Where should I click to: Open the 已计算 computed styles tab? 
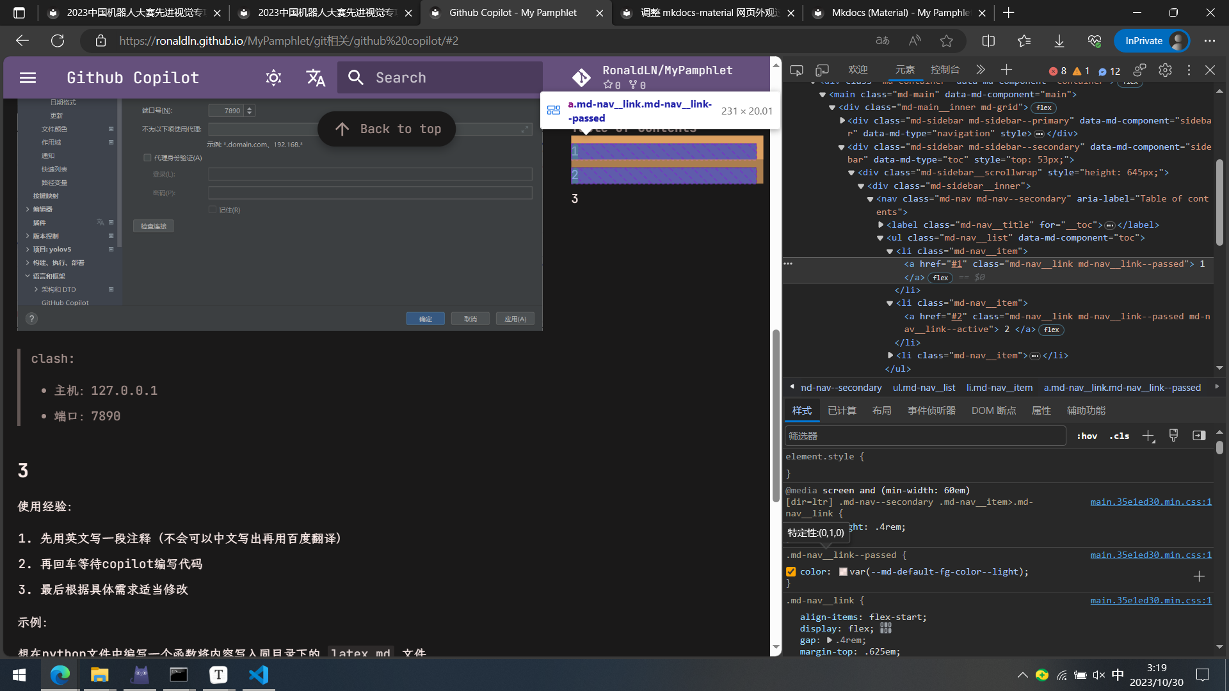pyautogui.click(x=842, y=411)
